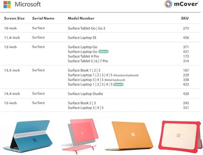Image resolution: width=203 pixels, height=155 pixels.
Task: Click SKU number 420 for Laptop Studio
Action: (186, 93)
